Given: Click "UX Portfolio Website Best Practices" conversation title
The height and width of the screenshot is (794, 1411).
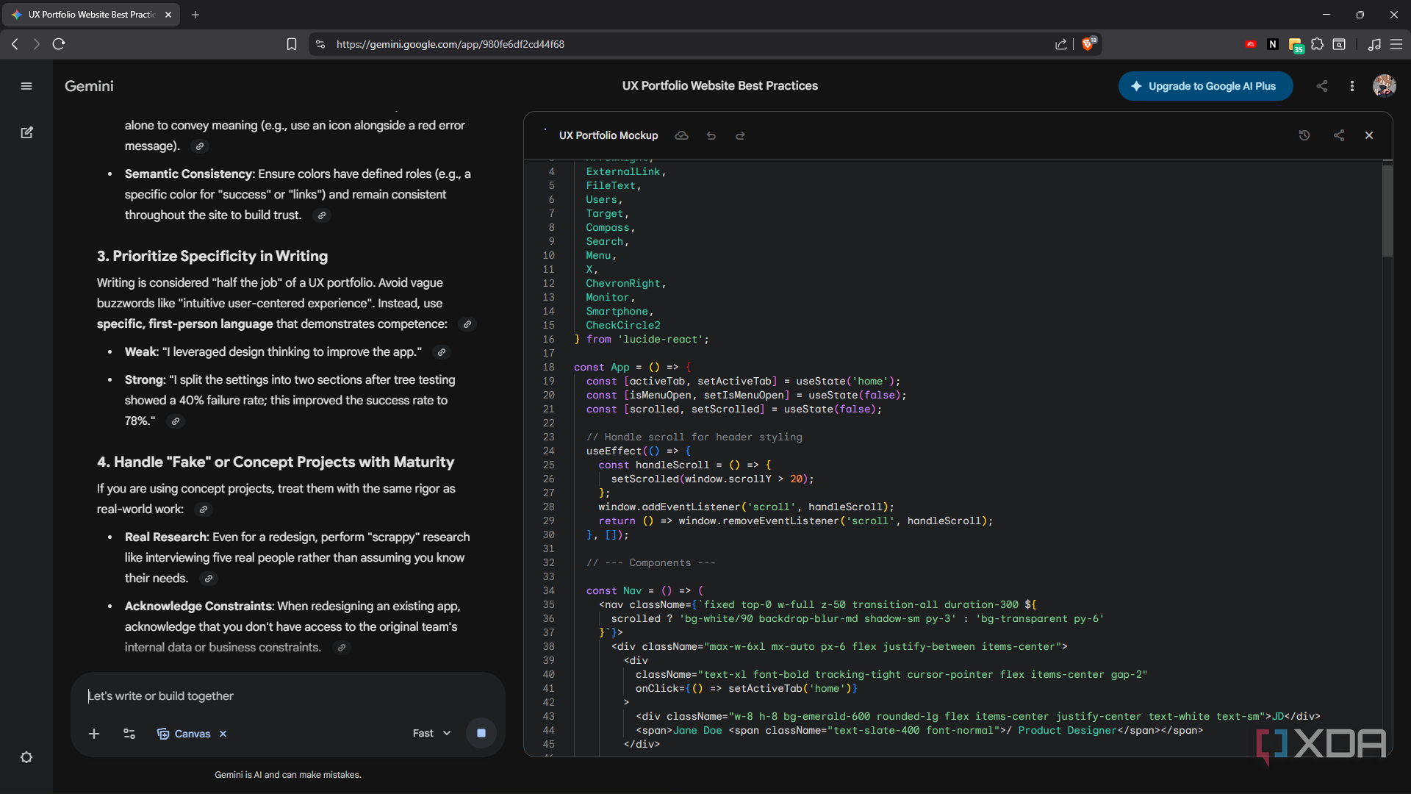Looking at the screenshot, I should (719, 86).
